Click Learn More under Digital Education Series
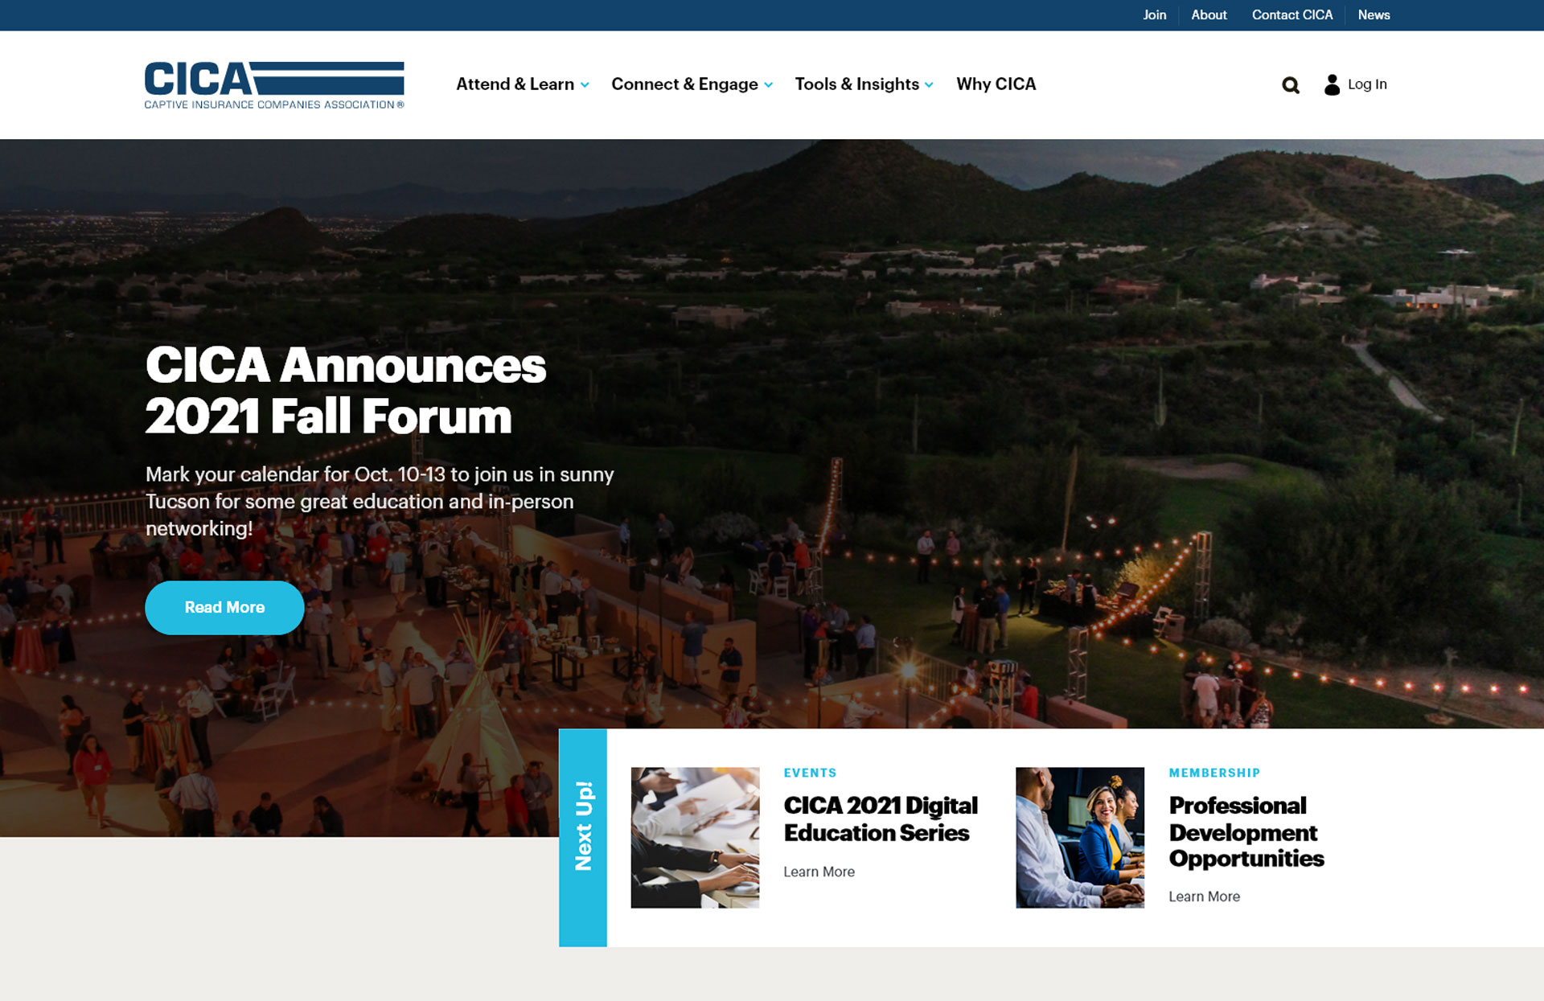1544x1001 pixels. pyautogui.click(x=819, y=872)
